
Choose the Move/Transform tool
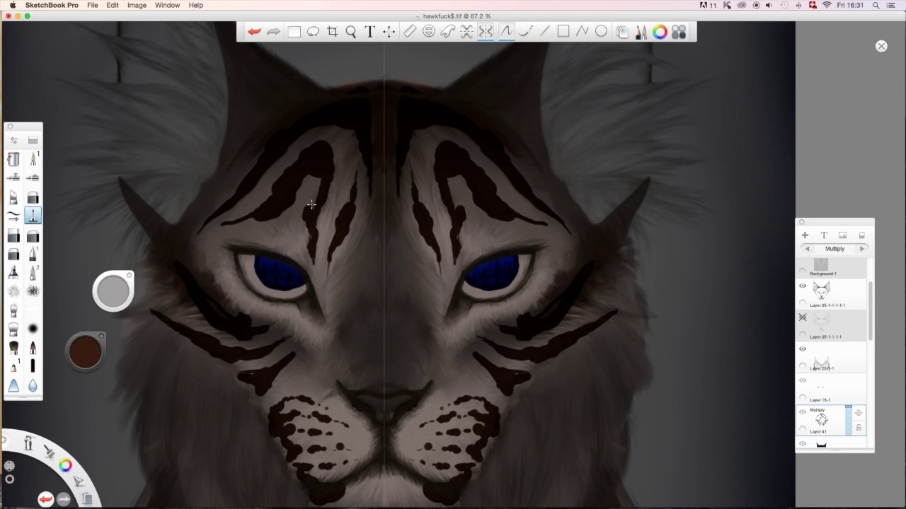[389, 31]
